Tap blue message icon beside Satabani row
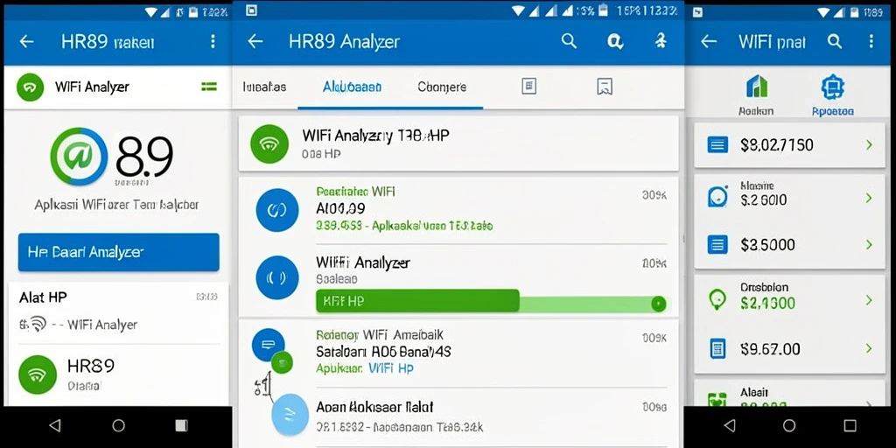Image resolution: width=896 pixels, height=448 pixels. click(x=268, y=345)
